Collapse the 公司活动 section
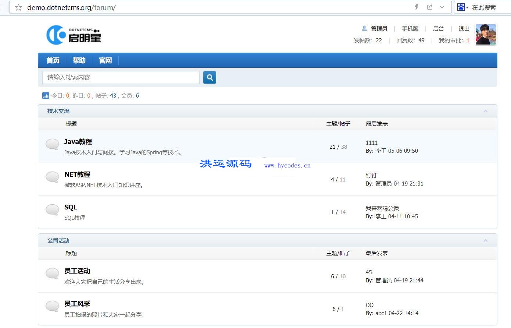The height and width of the screenshot is (328, 511). [x=486, y=240]
